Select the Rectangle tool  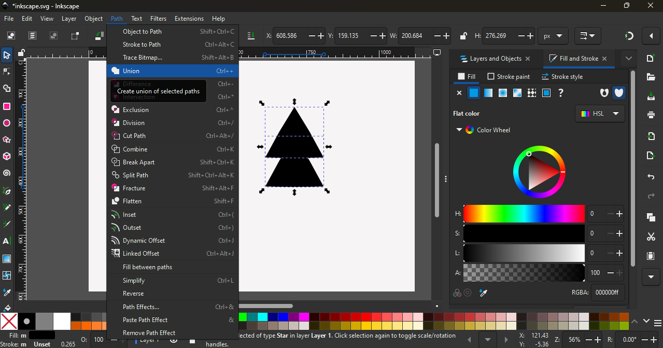coord(7,106)
